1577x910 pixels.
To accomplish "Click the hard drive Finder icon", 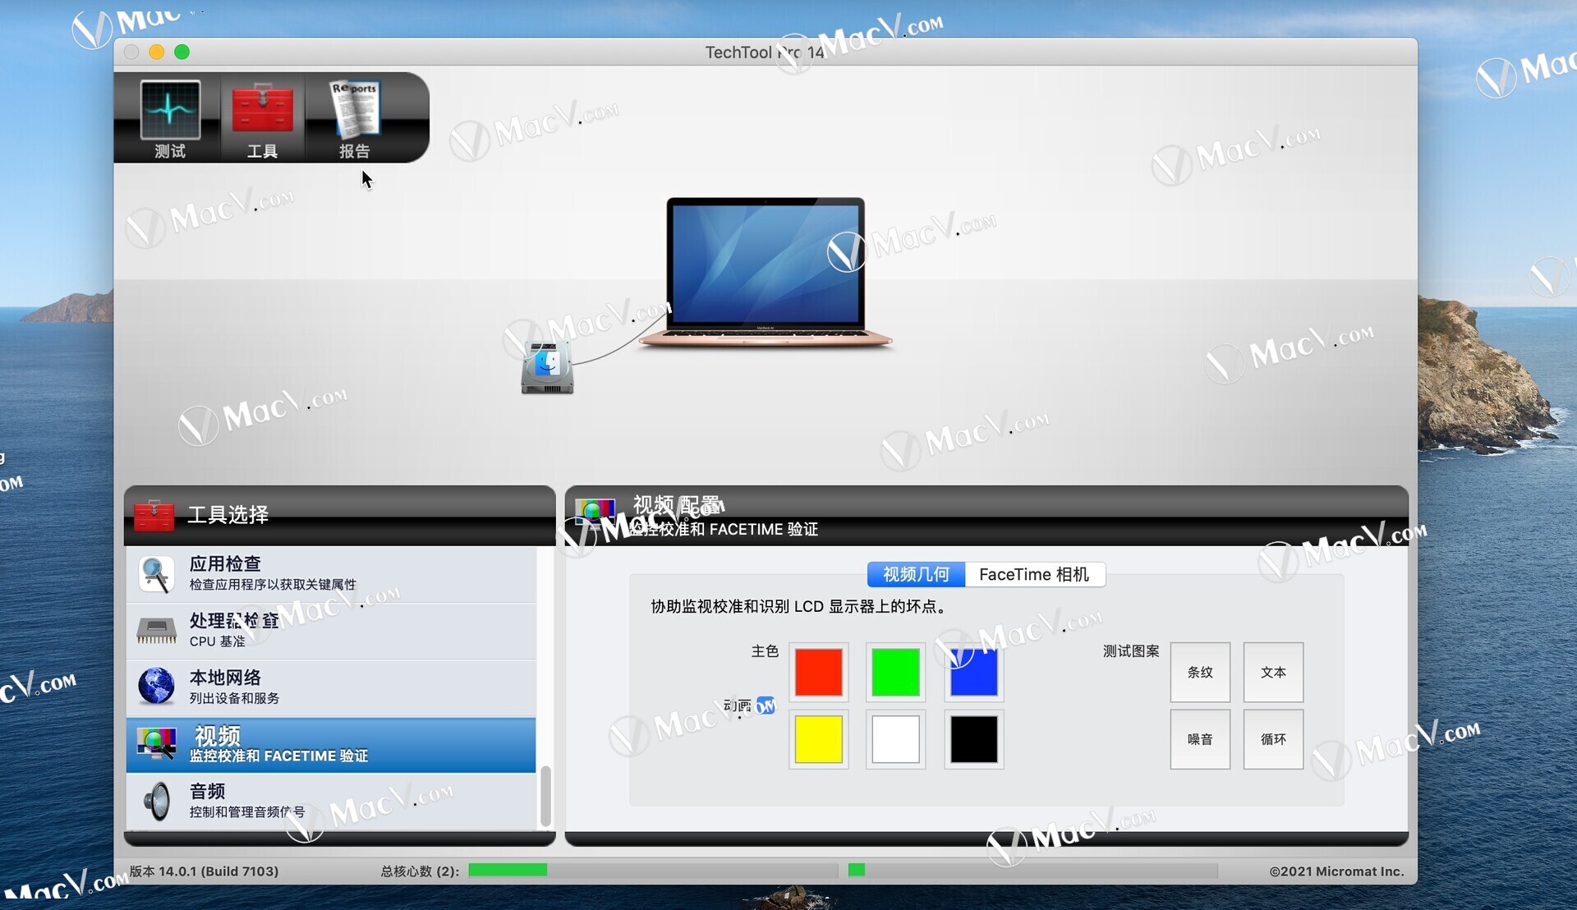I will (547, 368).
